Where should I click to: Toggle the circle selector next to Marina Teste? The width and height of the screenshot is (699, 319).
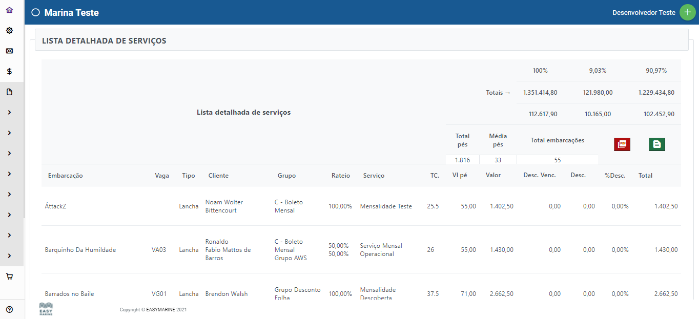tap(35, 12)
